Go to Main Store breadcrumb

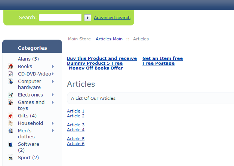79,39
